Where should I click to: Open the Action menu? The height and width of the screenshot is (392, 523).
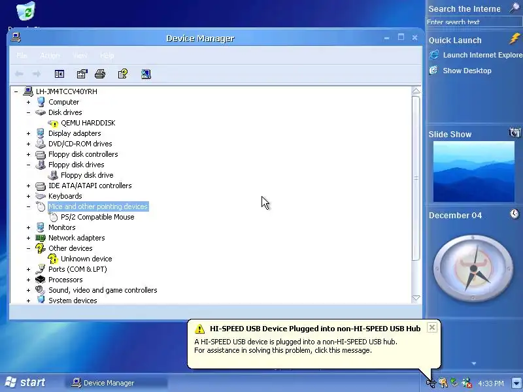pos(50,56)
